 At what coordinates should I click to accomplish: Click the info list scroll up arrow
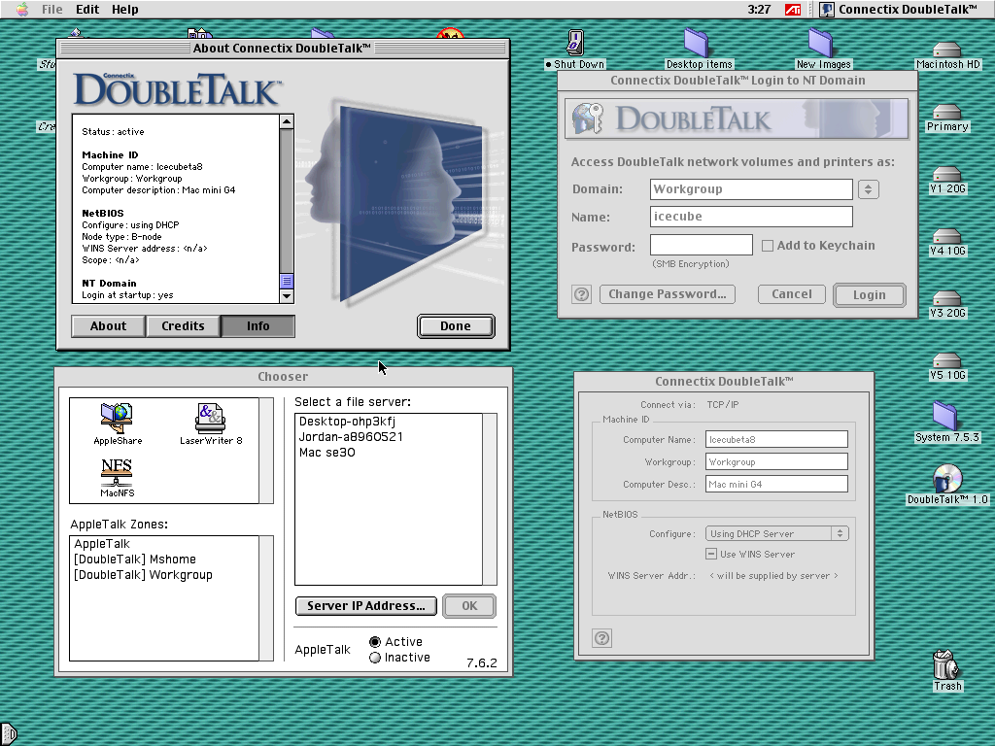[x=287, y=121]
